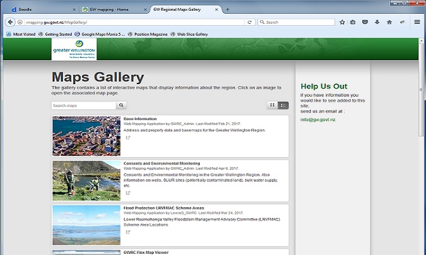Open Base Information external link icon
426x255 pixels.
pos(128,138)
